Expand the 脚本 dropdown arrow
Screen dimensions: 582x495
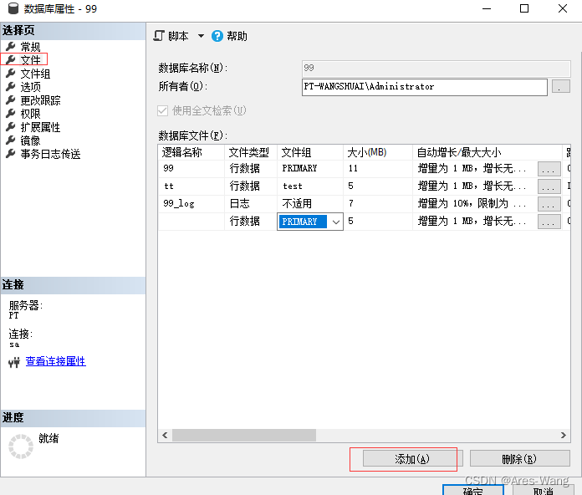(x=201, y=36)
